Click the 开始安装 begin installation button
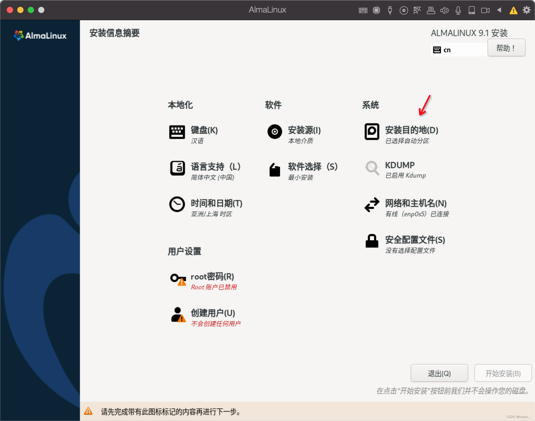Viewport: 535px width, 421px height. (x=502, y=373)
